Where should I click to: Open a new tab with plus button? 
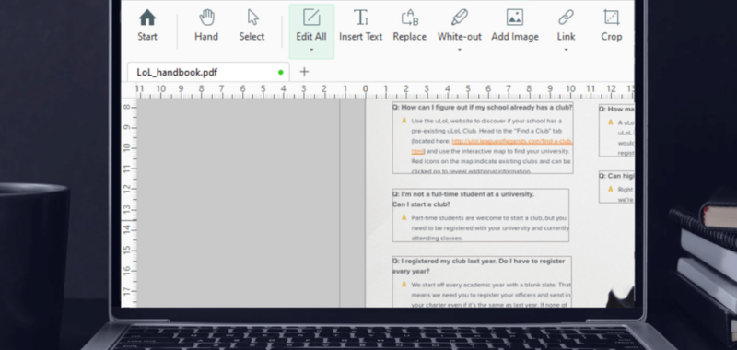tap(304, 72)
